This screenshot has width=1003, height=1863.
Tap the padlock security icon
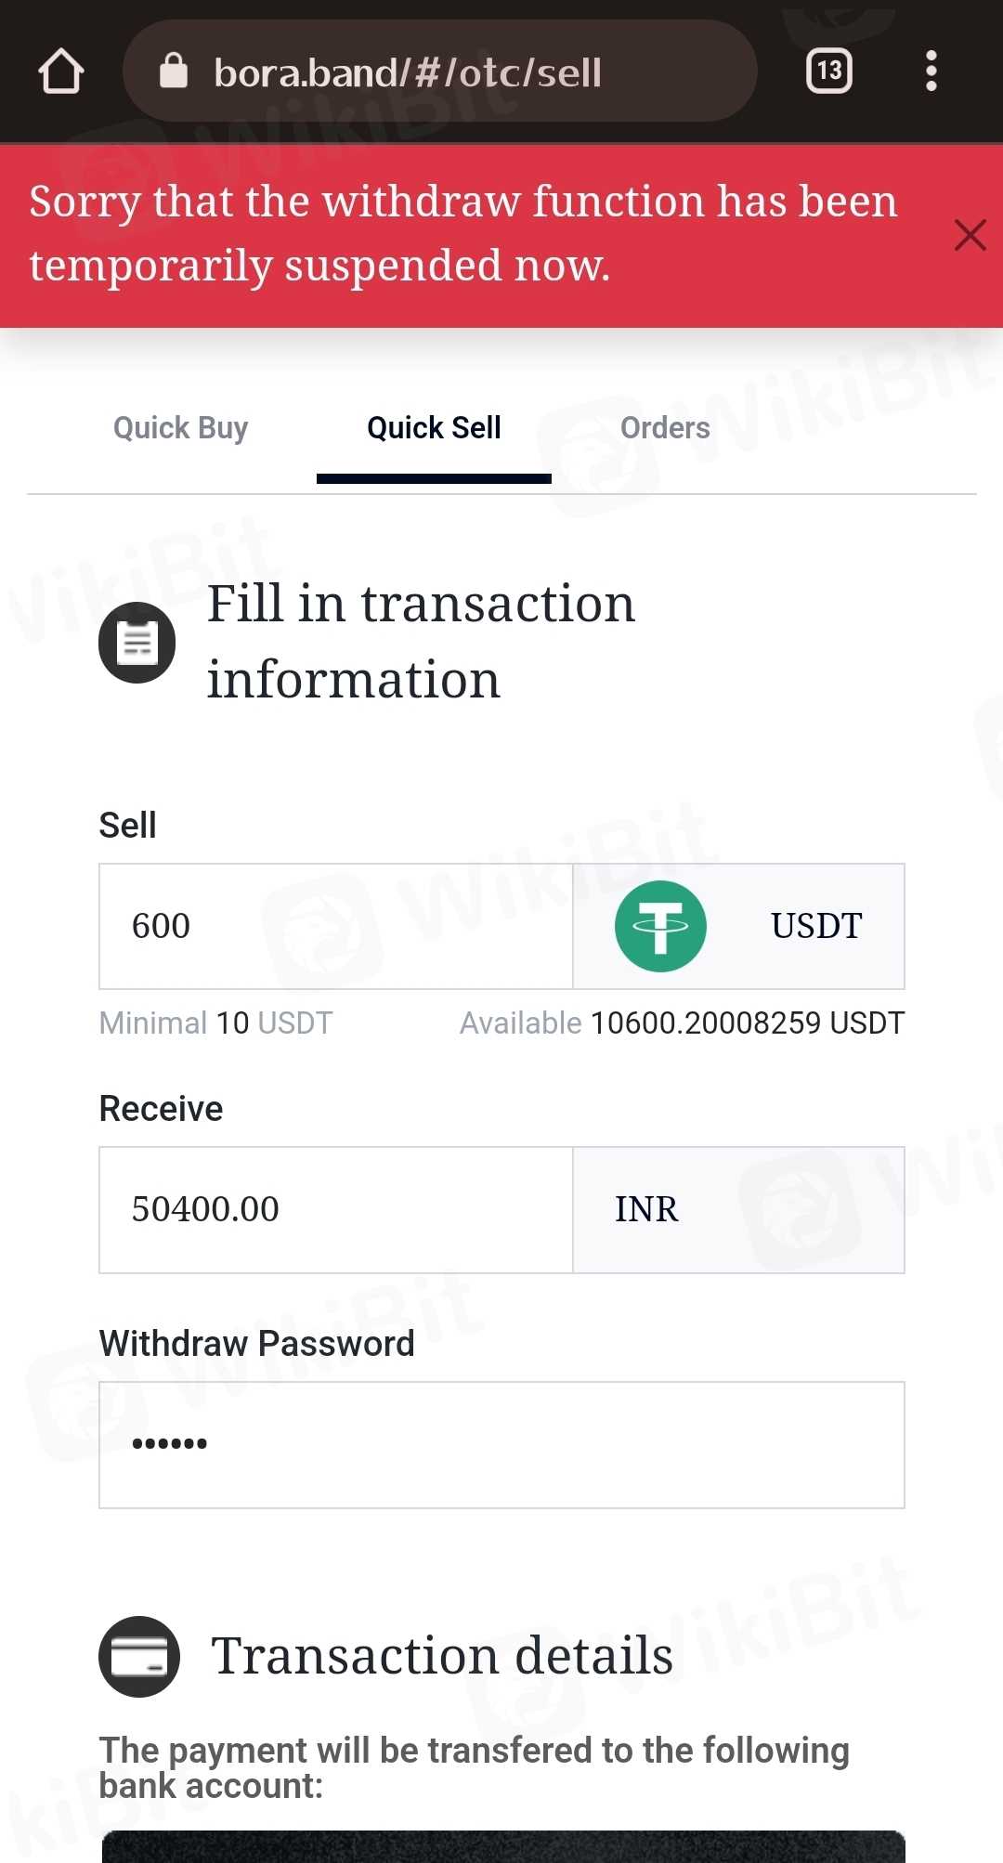pos(174,71)
